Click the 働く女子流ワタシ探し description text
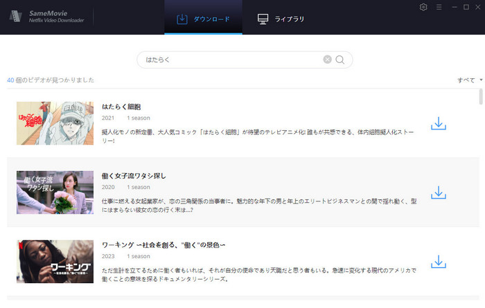Image resolution: width=485 pixels, height=308 pixels. [259, 206]
